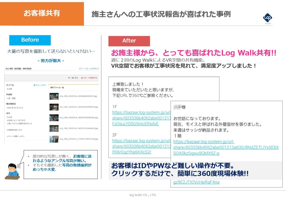Viewport: 286px width, 202px height.
Task: Open the 2F bazaar.log-system.jp share link
Action: (142, 146)
